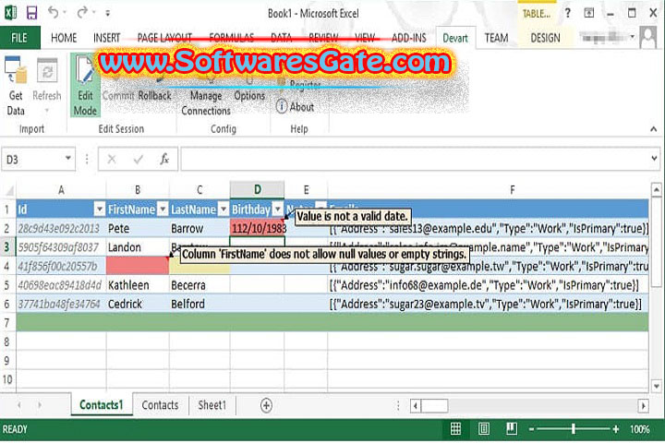Select column A header
The width and height of the screenshot is (665, 443).
pyautogui.click(x=61, y=189)
